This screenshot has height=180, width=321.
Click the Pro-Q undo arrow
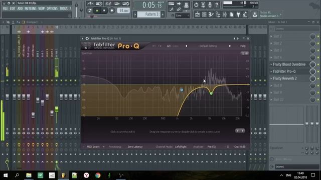point(154,46)
